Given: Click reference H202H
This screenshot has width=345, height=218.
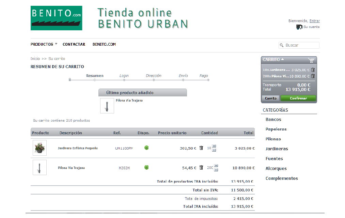Looking at the screenshot, I should coord(124,168).
